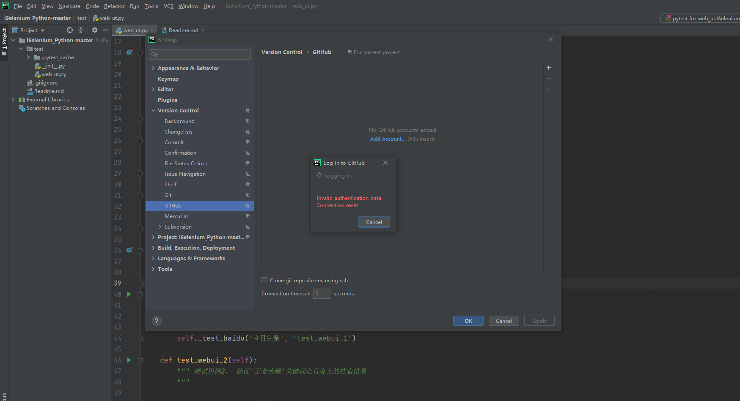This screenshot has width=740, height=401.
Task: Cancel the GitHub login dialog
Action: point(374,222)
